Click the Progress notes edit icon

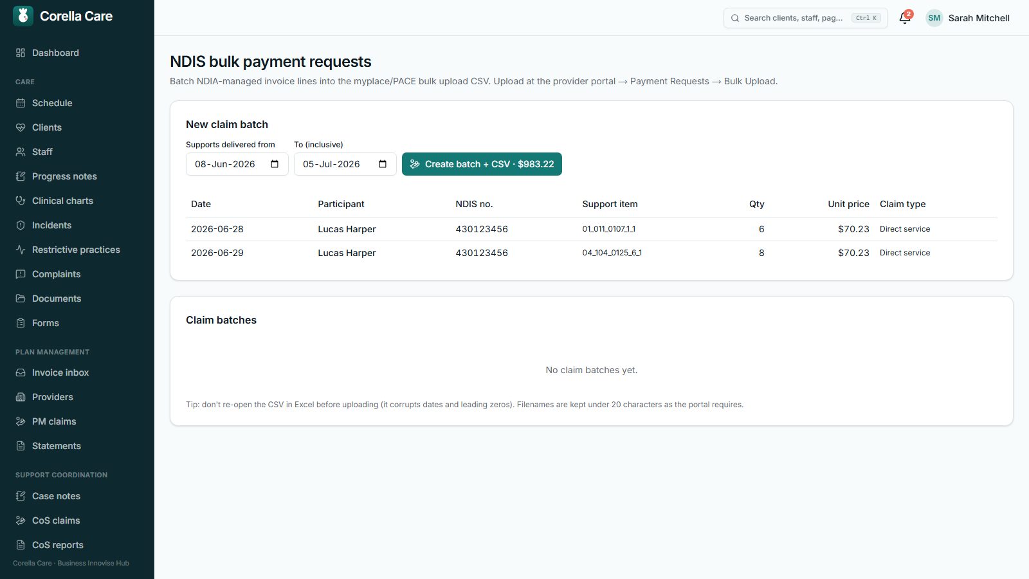pos(21,176)
